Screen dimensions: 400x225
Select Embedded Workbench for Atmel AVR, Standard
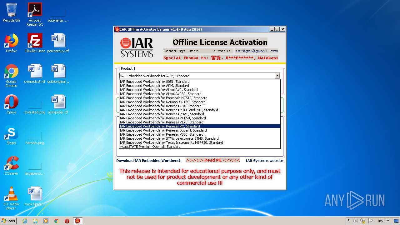[x=200, y=90]
